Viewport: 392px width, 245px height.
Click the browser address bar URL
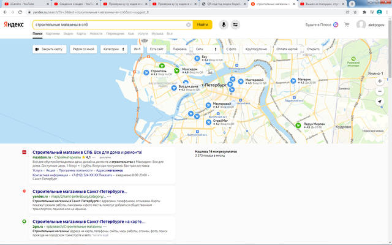pos(91,12)
